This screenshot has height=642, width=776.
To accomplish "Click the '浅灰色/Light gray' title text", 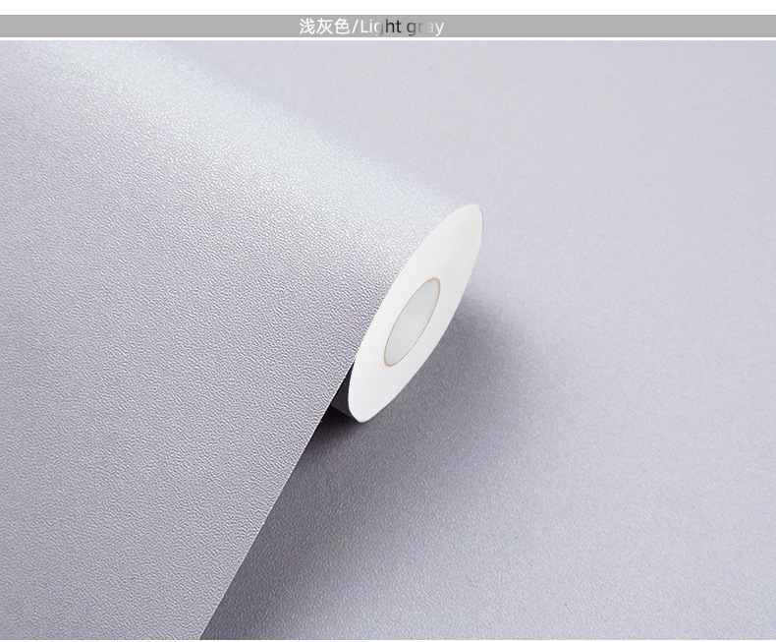I will pos(371,27).
